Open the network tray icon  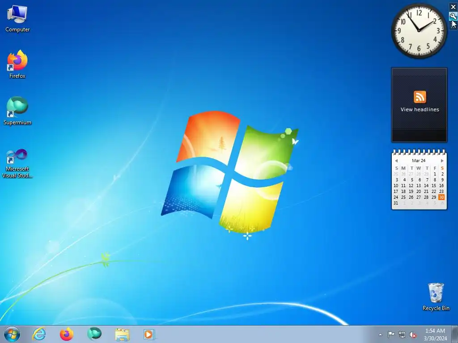tap(402, 335)
